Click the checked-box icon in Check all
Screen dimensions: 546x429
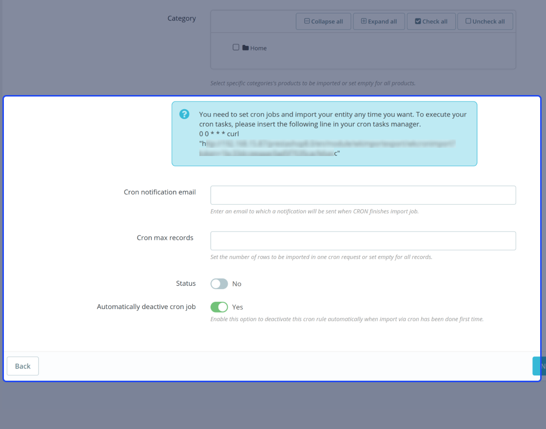418,21
